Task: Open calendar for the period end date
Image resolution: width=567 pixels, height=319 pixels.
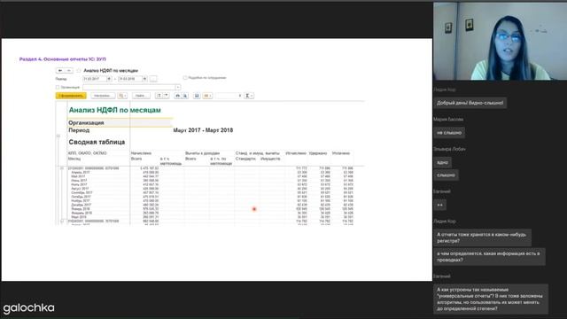Action: [144, 79]
